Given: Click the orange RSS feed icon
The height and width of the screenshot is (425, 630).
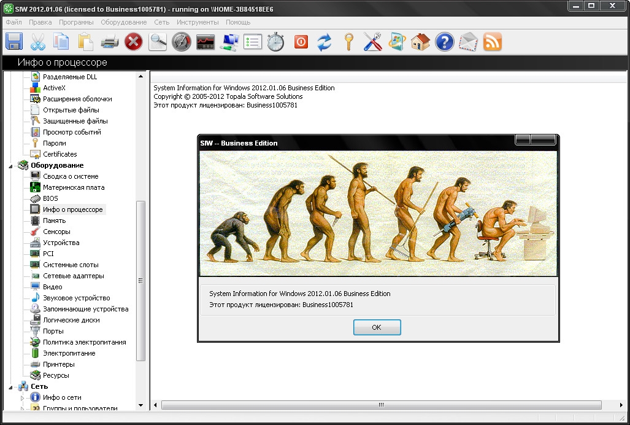Looking at the screenshot, I should click(493, 42).
